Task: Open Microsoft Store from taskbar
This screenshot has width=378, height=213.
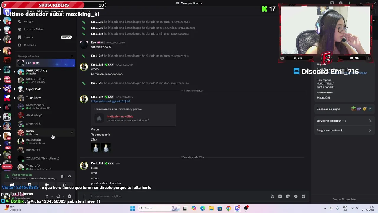Action: (220, 208)
